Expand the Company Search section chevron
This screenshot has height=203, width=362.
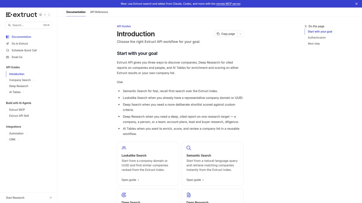(34, 80)
